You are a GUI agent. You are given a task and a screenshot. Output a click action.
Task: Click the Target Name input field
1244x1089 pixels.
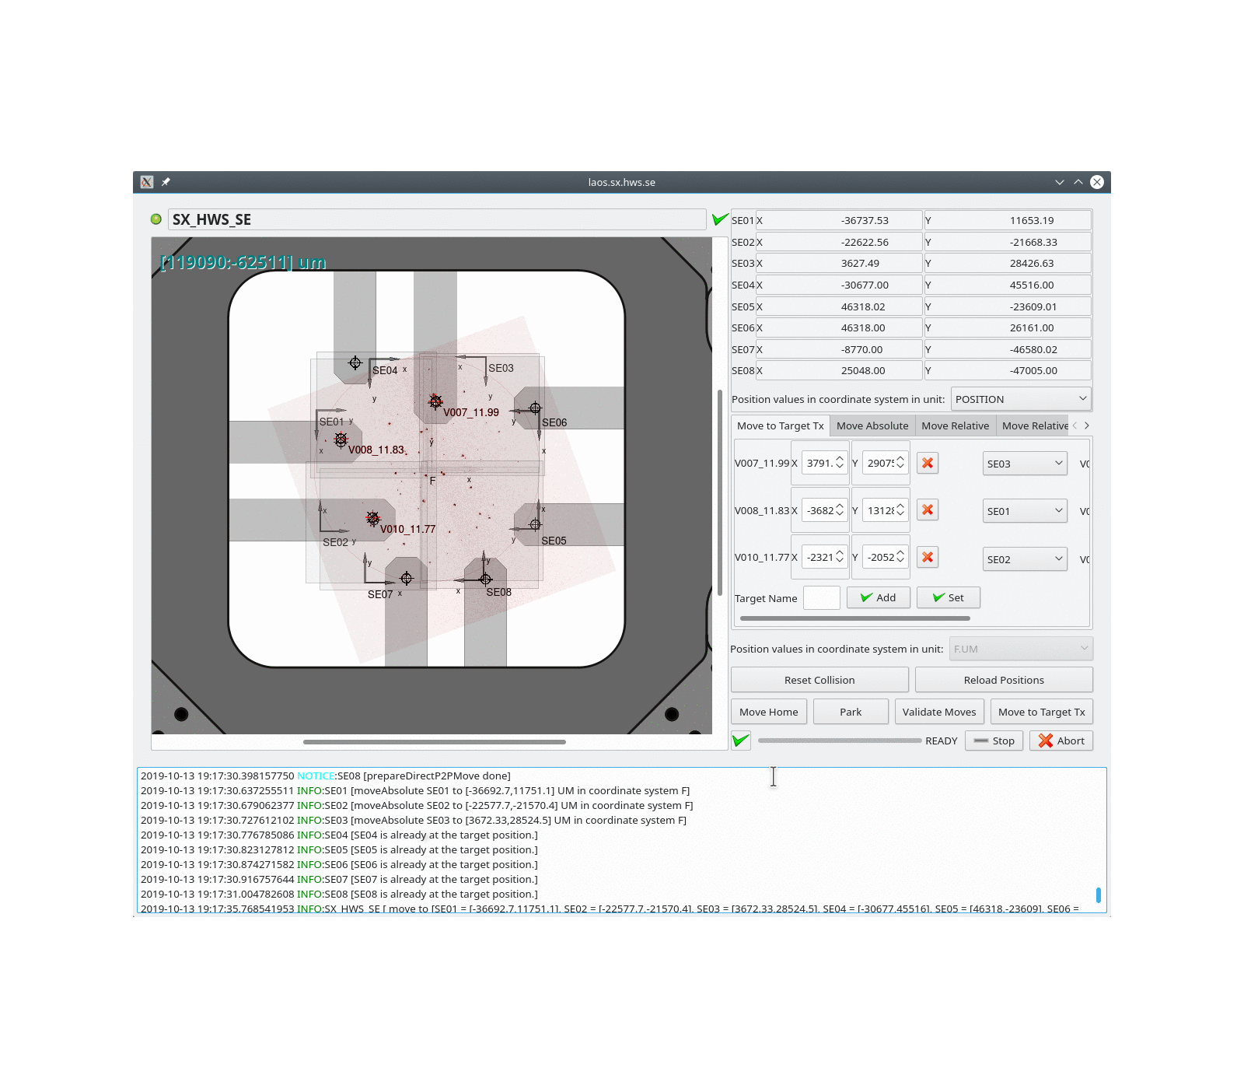(x=821, y=597)
